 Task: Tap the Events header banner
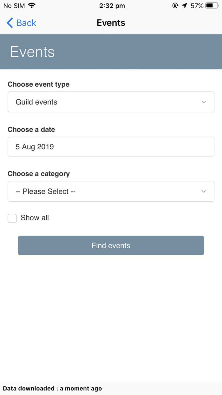[111, 52]
